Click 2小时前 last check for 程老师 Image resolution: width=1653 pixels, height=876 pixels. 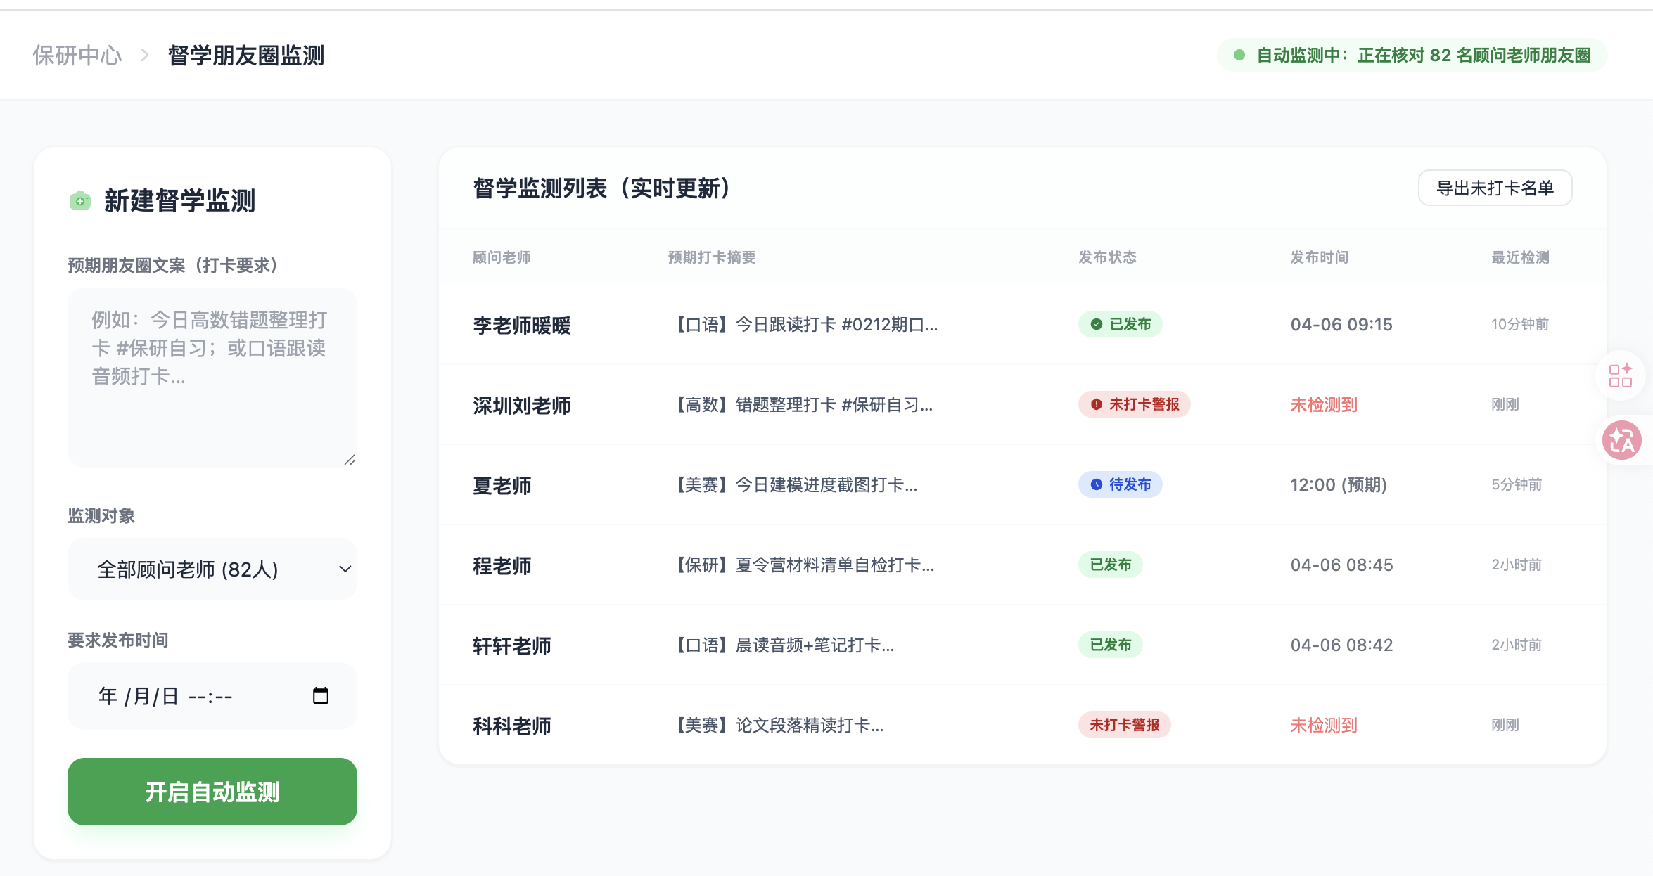coord(1517,565)
